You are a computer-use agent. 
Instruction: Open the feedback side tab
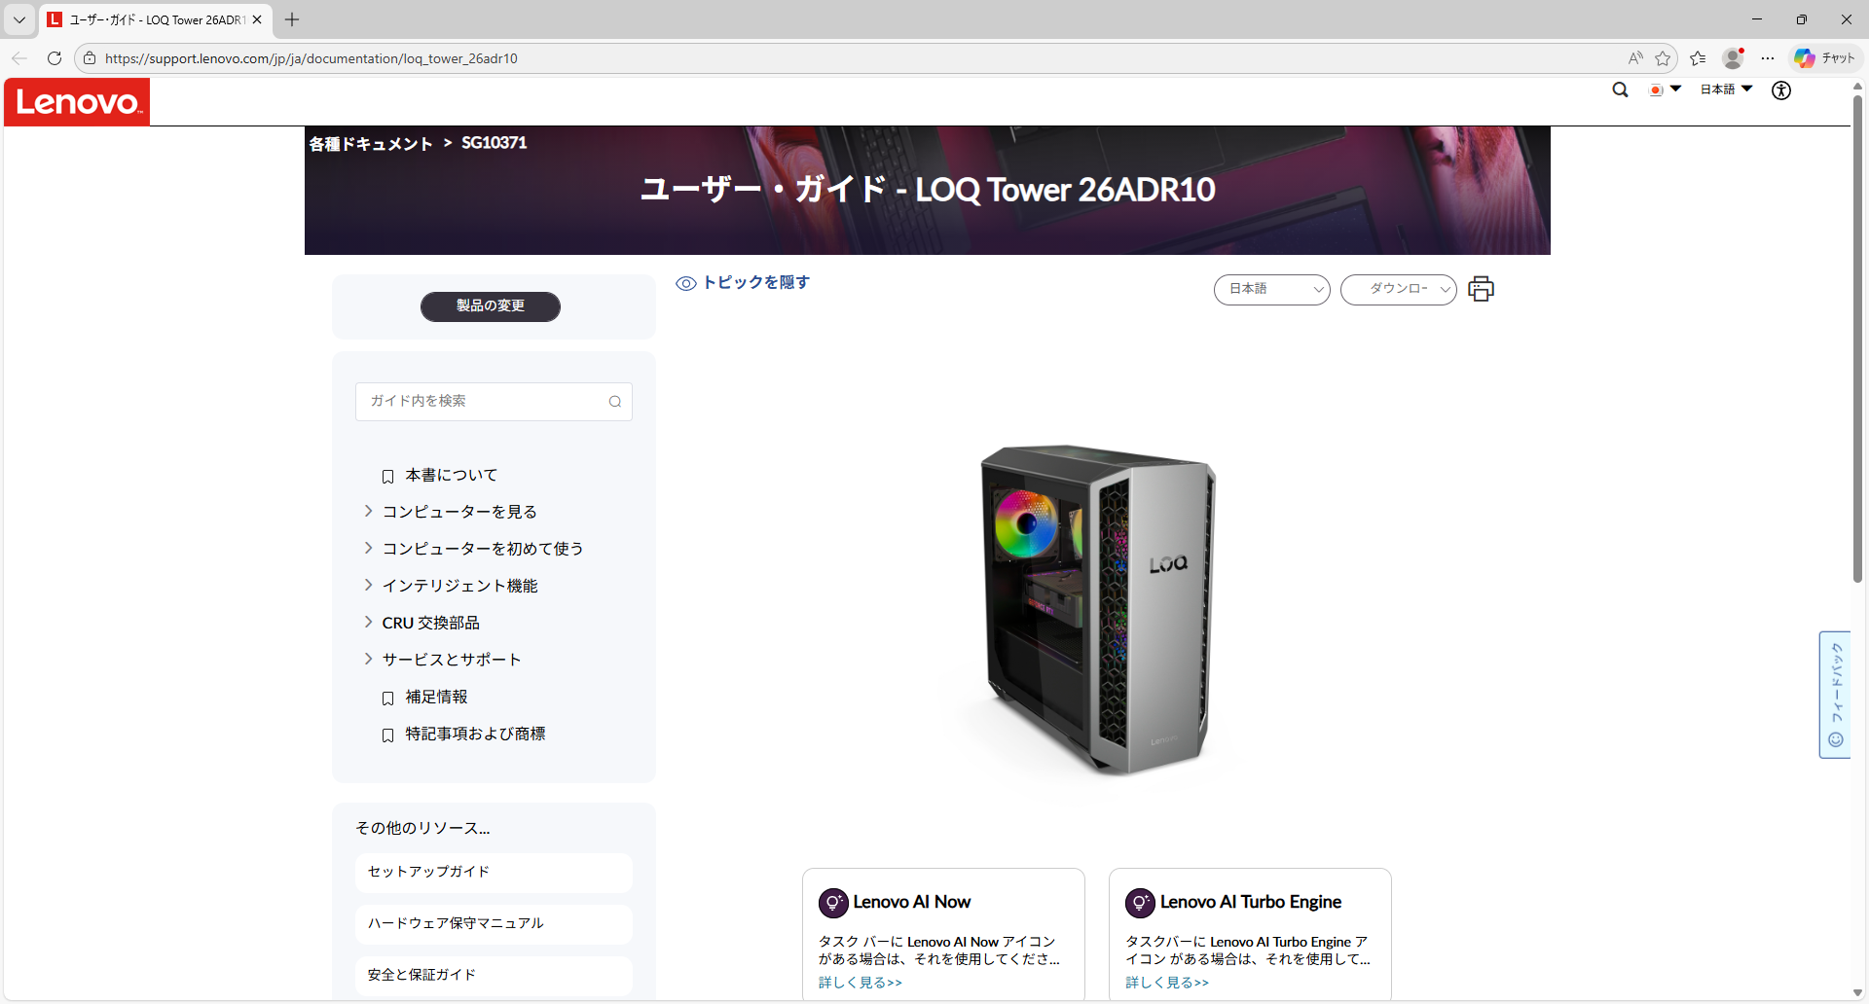[1835, 695]
